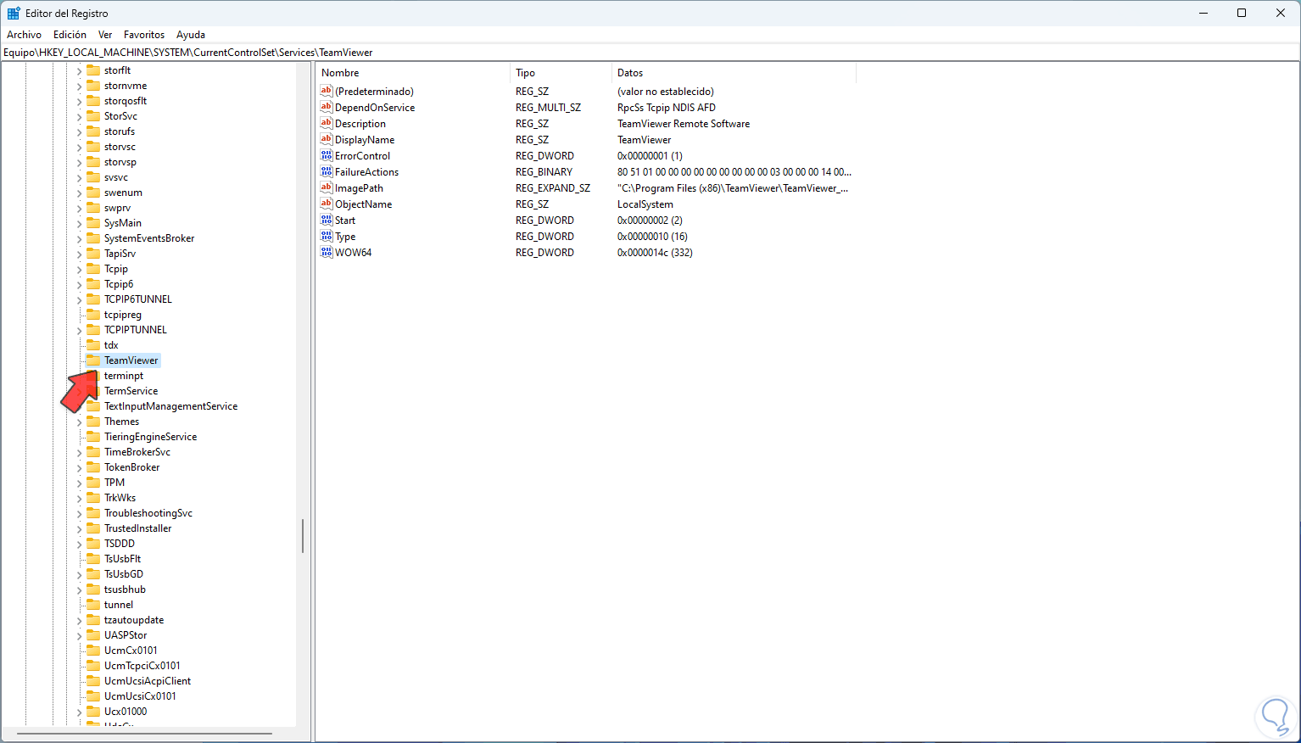Click the key tree horizontal scrollbar
Screen dimensions: 1301x743
[144, 734]
